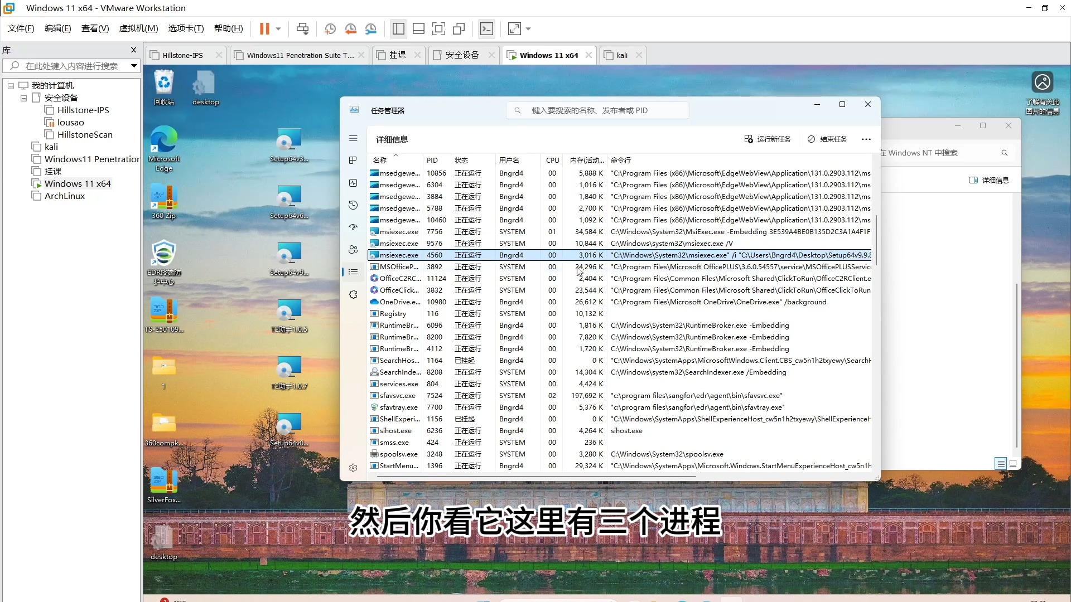
Task: Open App history in Task Manager sidebar
Action: pos(353,205)
